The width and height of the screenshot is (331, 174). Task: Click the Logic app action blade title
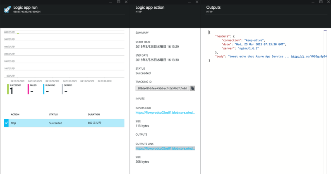click(x=150, y=7)
